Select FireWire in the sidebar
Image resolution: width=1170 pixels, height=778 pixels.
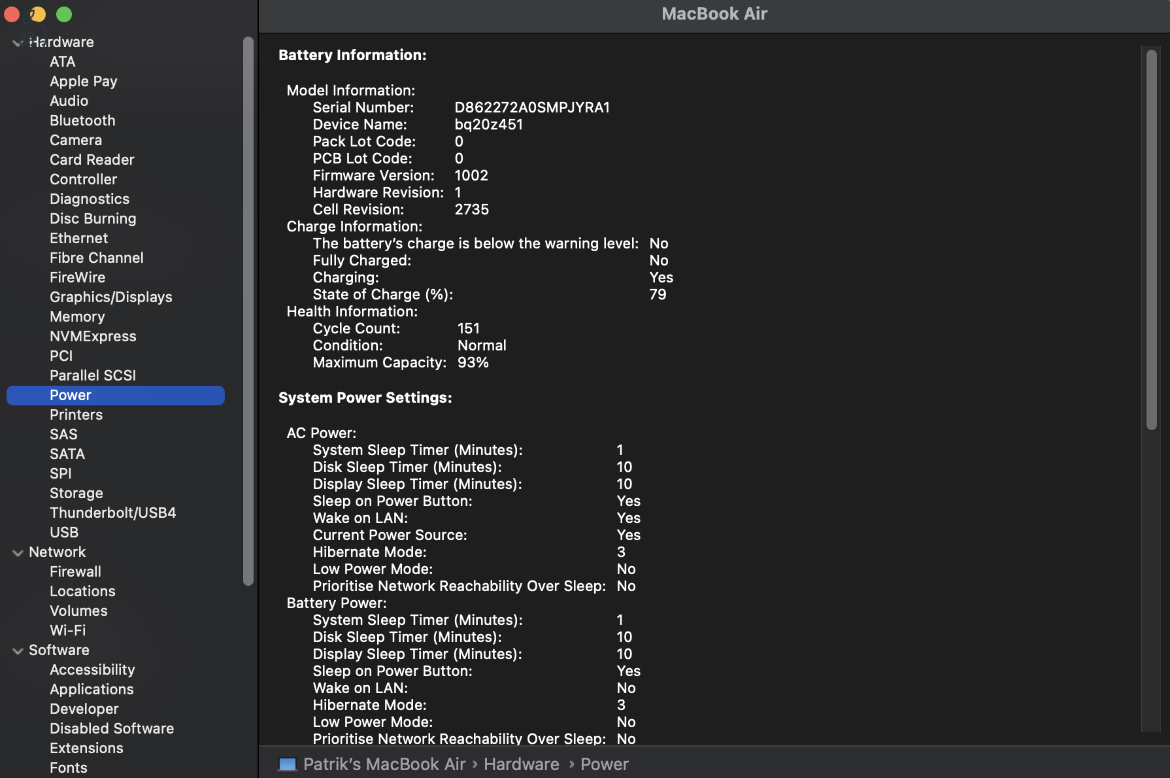tap(78, 277)
